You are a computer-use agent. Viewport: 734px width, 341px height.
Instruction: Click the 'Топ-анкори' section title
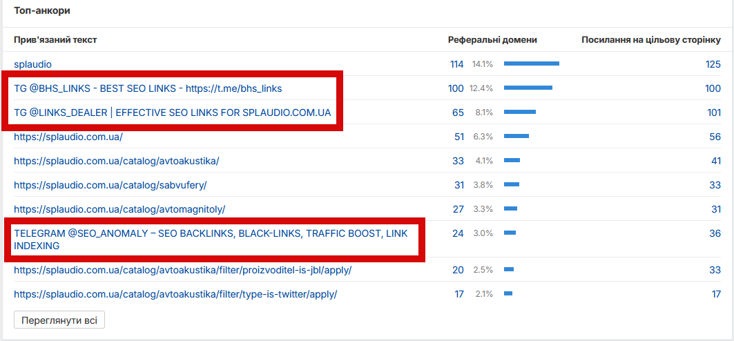(x=42, y=11)
